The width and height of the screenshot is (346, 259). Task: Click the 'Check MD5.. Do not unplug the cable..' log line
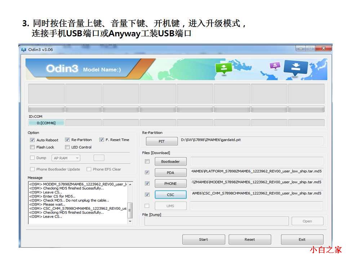point(69,200)
